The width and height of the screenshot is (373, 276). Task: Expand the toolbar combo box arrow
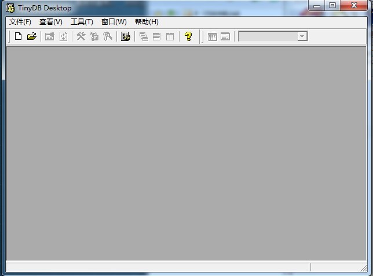[302, 36]
